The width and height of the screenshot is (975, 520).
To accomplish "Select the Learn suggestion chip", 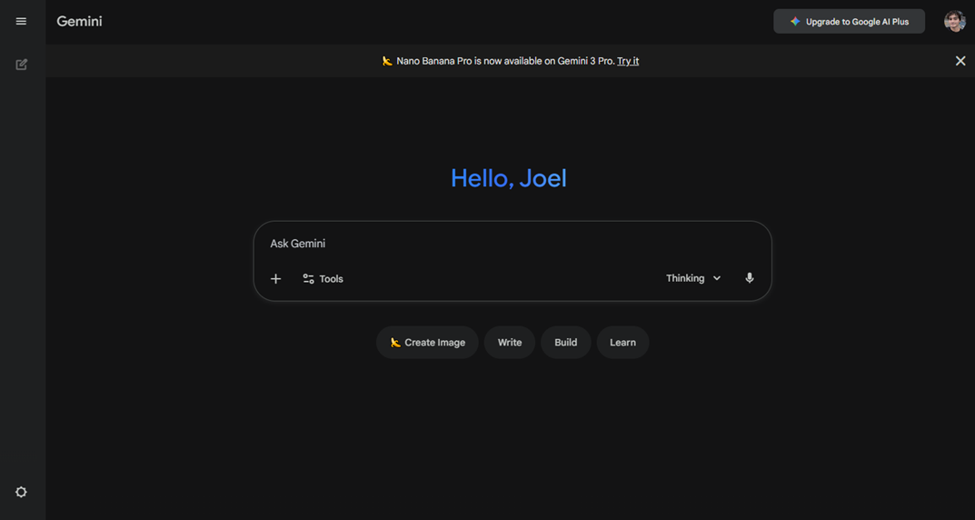I will click(622, 343).
